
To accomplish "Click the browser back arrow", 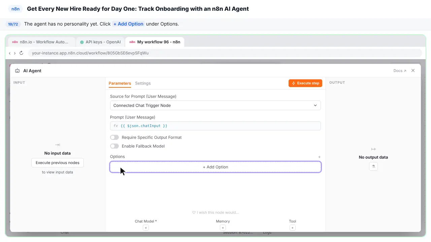I will 10,53.
